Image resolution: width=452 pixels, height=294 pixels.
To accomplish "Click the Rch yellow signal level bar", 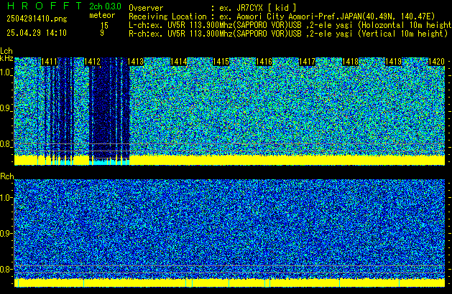I will tap(229, 283).
